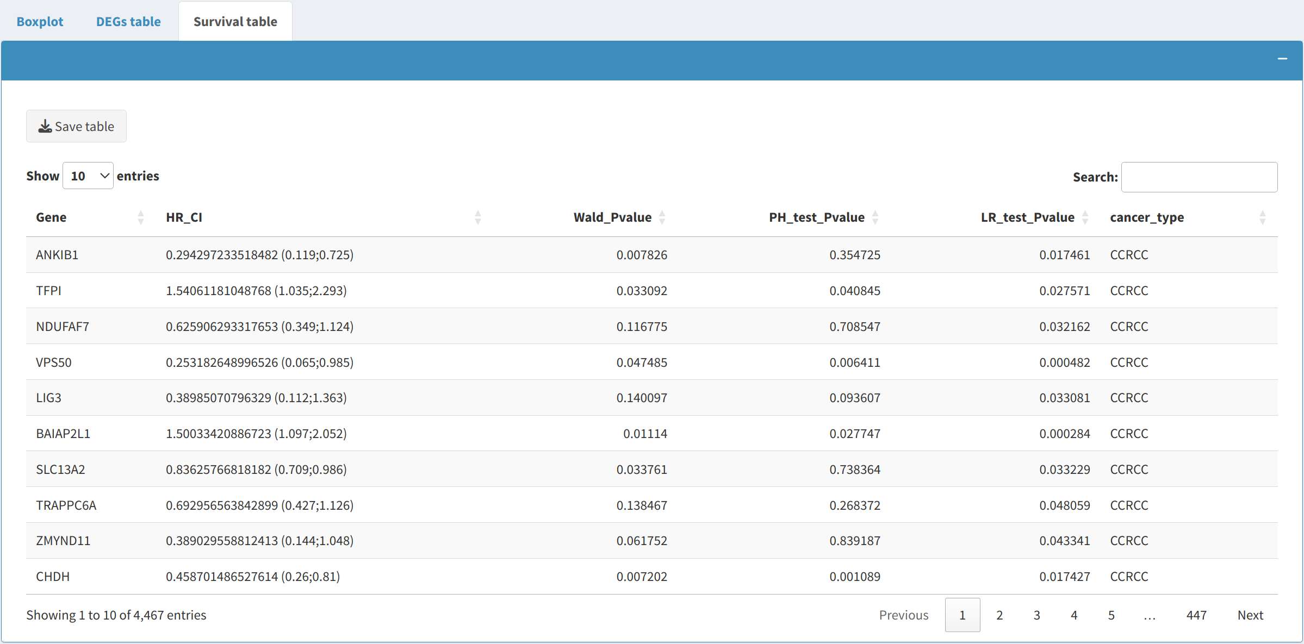Sort table by Gene column arrows
1304x644 pixels.
(141, 217)
